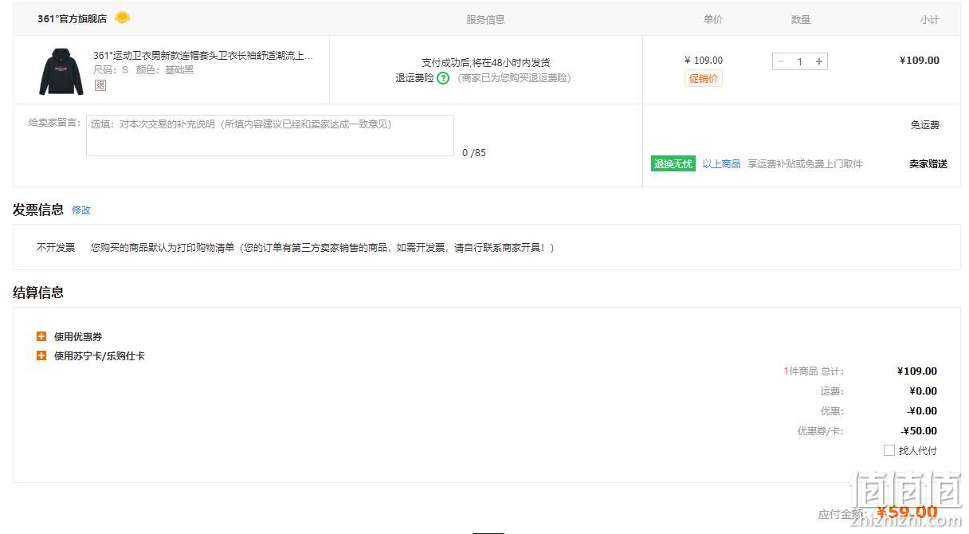Screen dimensions: 969x534
Task: Click the 优惠券/卡 label in the totals
Action: click(x=821, y=431)
